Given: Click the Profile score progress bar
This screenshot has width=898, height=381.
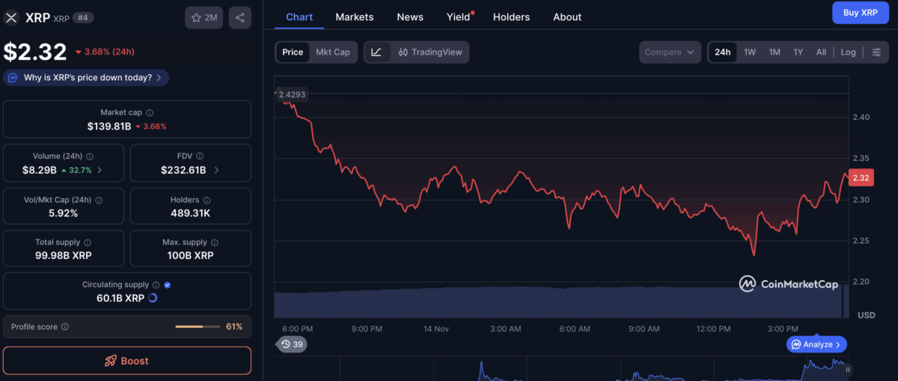Looking at the screenshot, I should [x=198, y=327].
